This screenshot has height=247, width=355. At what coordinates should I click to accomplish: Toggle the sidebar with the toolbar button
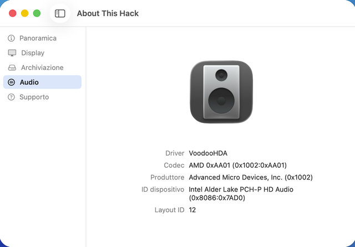tap(60, 13)
